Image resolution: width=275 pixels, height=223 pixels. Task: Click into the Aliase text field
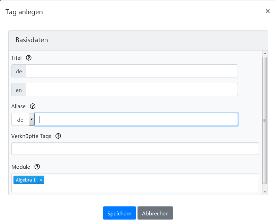(x=136, y=119)
